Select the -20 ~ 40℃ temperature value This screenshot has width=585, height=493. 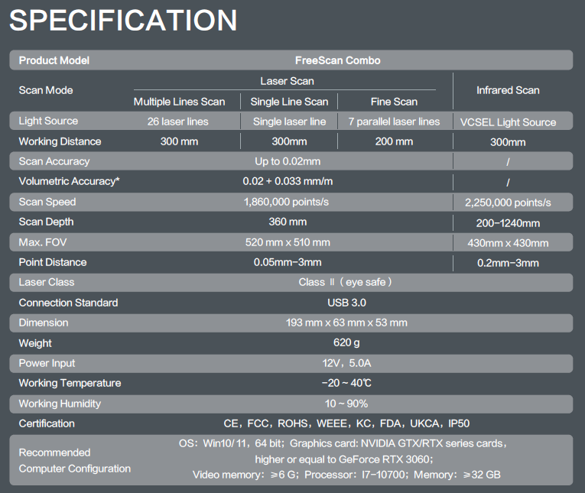click(346, 383)
